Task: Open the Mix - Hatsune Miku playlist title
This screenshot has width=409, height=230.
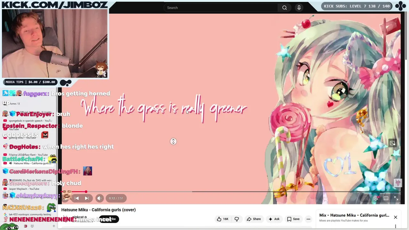Action: click(x=354, y=215)
